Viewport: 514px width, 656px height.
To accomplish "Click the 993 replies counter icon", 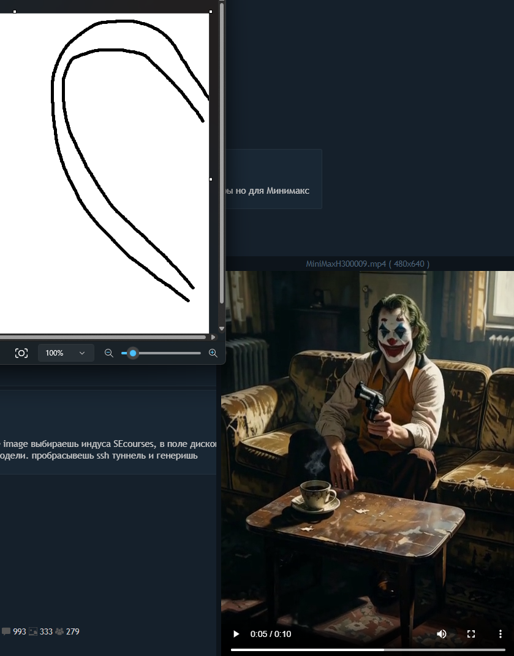I will (x=6, y=631).
